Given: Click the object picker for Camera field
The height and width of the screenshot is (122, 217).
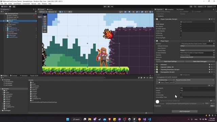Looking at the screenshot, I should [x=214, y=55].
